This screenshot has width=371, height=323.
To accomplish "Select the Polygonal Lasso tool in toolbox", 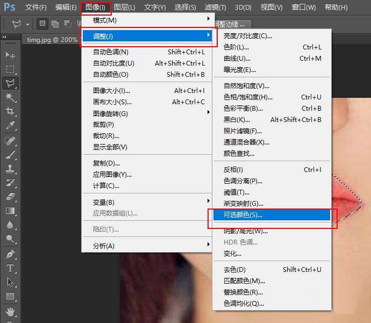I will (10, 83).
